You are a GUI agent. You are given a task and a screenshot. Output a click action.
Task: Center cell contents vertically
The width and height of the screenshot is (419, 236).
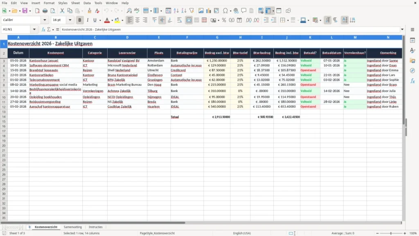162,20
